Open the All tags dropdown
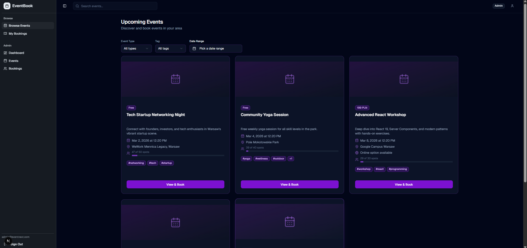The width and height of the screenshot is (527, 248). pyautogui.click(x=170, y=49)
